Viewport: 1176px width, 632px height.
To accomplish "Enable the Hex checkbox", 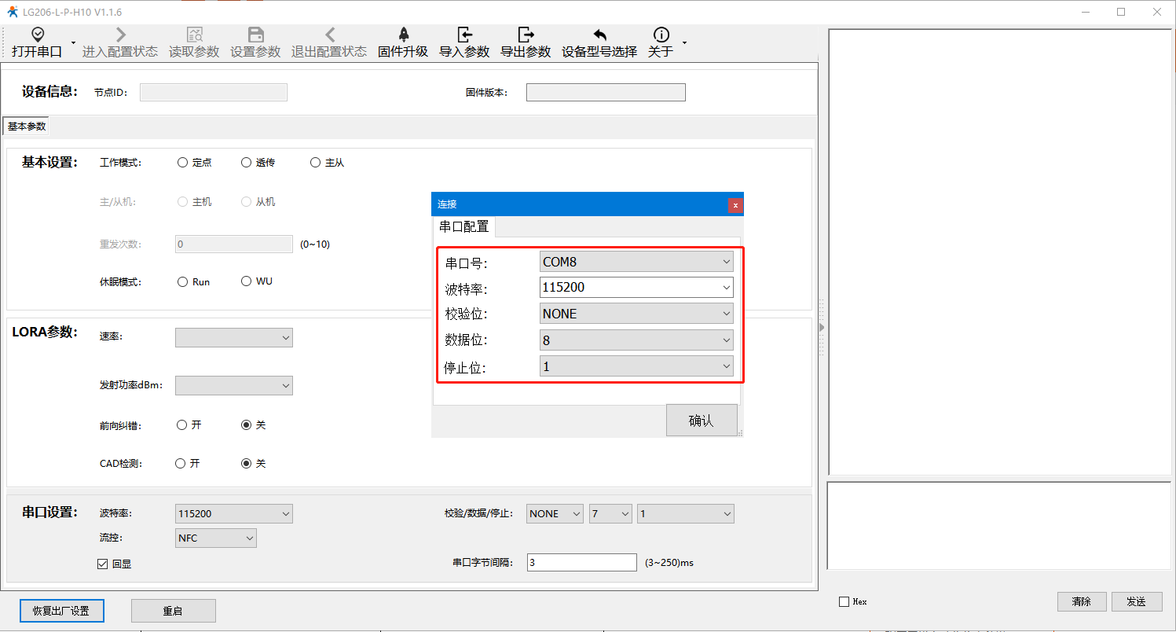I will tap(844, 602).
